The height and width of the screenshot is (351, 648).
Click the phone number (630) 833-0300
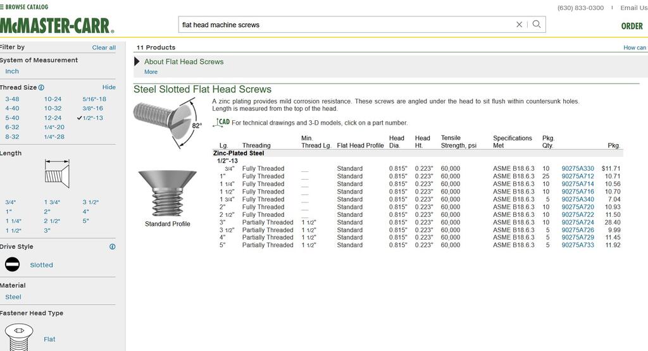click(x=580, y=8)
